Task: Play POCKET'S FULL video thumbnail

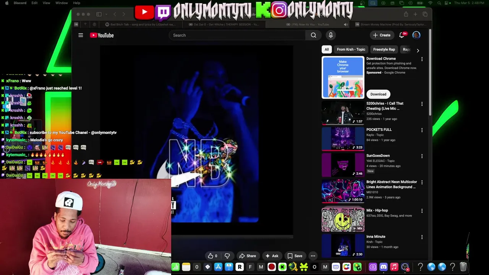Action: pos(343,139)
